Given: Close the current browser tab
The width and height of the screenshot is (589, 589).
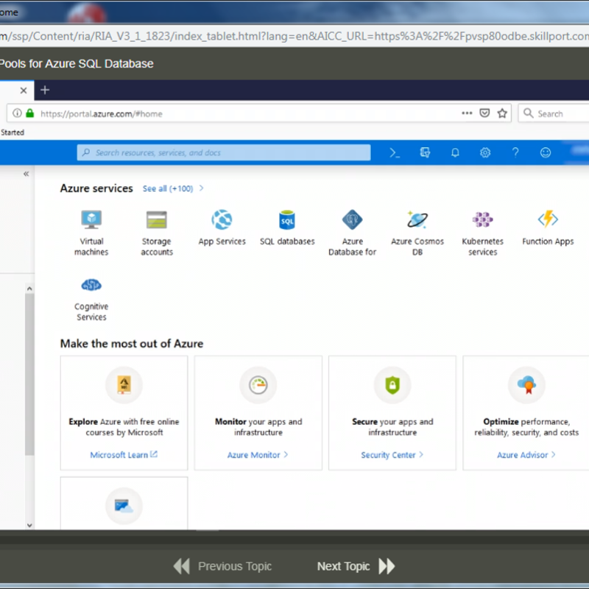Looking at the screenshot, I should pos(24,90).
